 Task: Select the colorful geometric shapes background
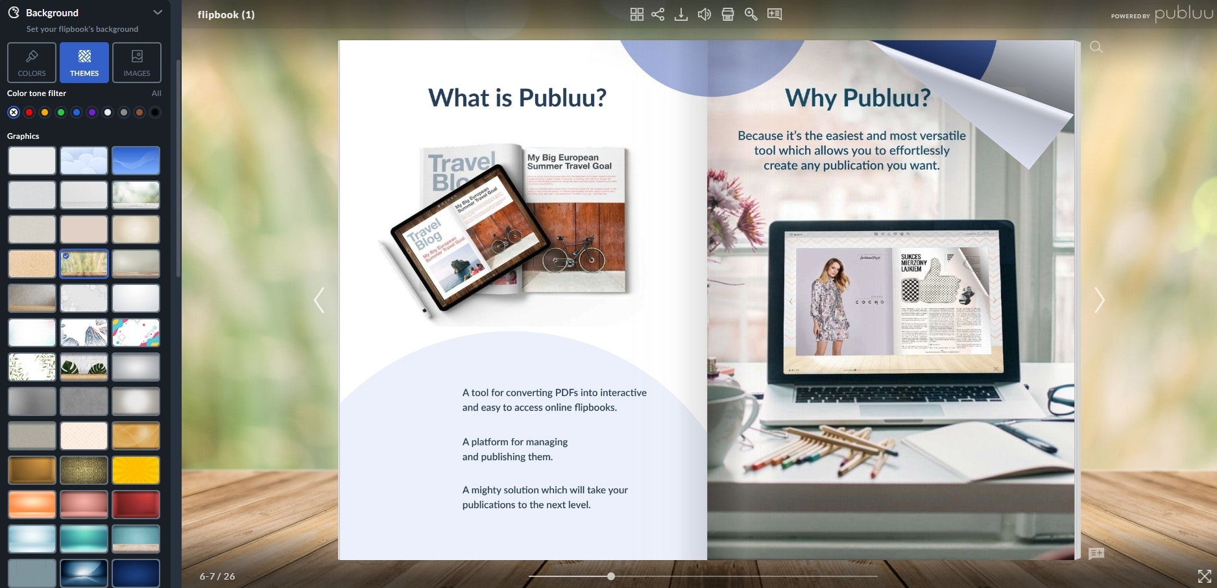136,332
